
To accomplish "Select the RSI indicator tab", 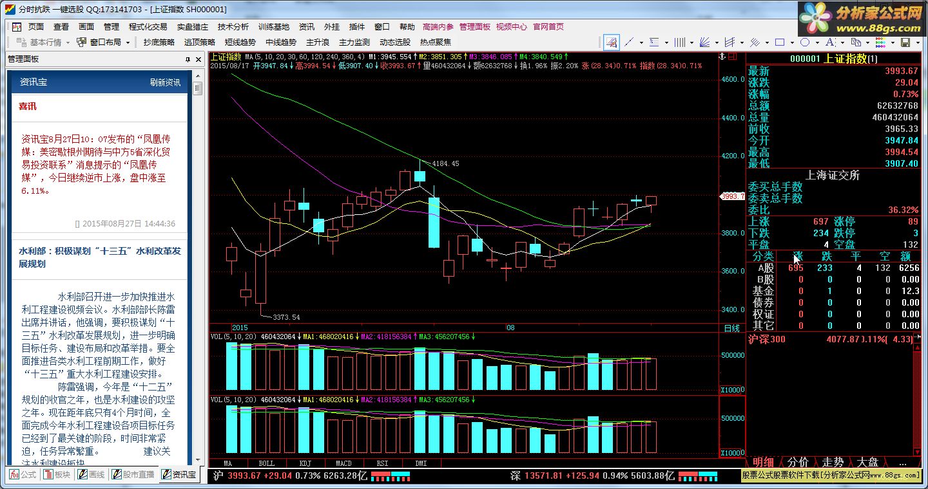I will [x=383, y=463].
